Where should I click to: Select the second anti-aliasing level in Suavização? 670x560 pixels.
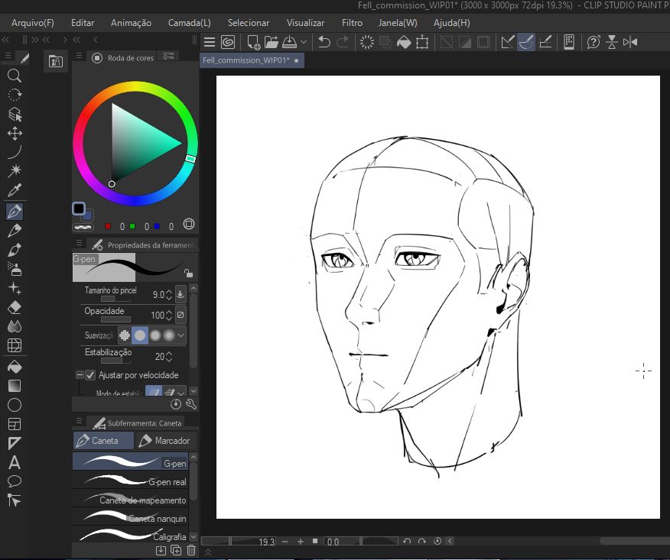(140, 335)
